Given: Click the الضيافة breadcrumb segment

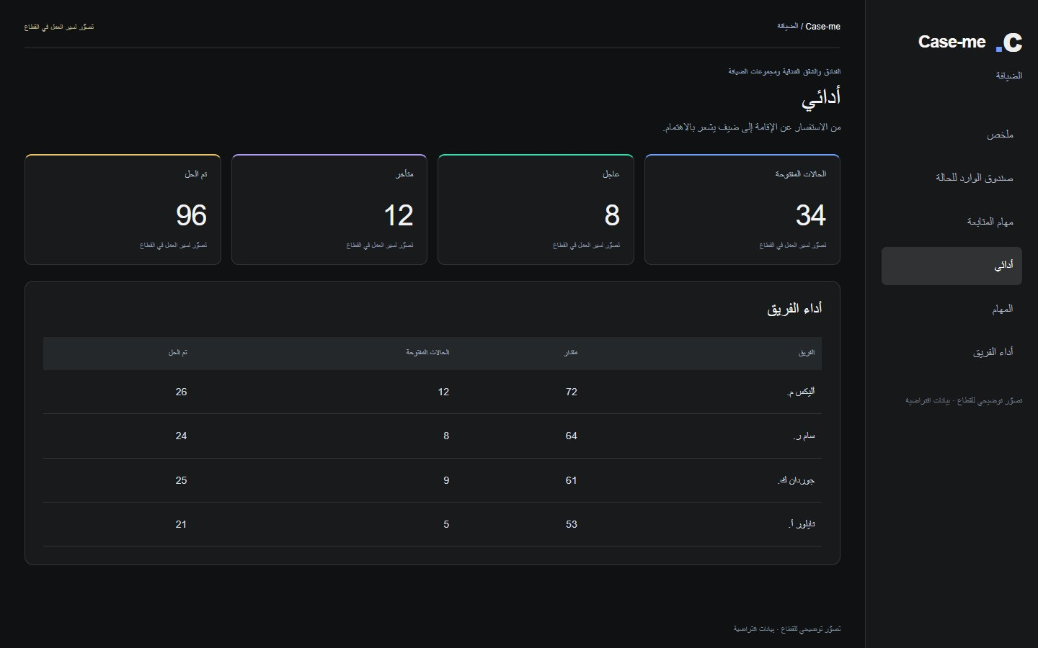Looking at the screenshot, I should [x=787, y=27].
